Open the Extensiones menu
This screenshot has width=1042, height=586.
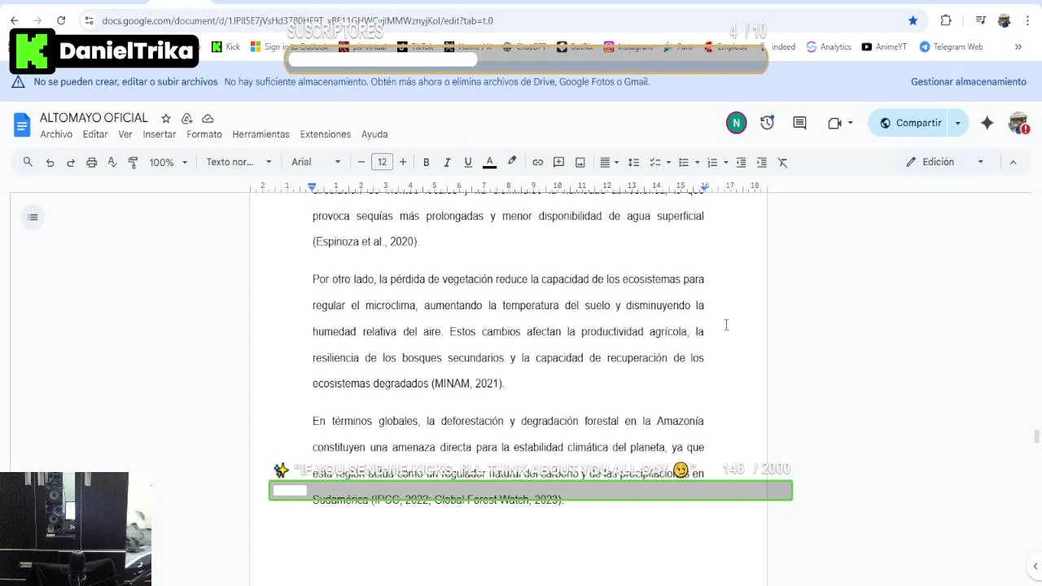pos(326,134)
